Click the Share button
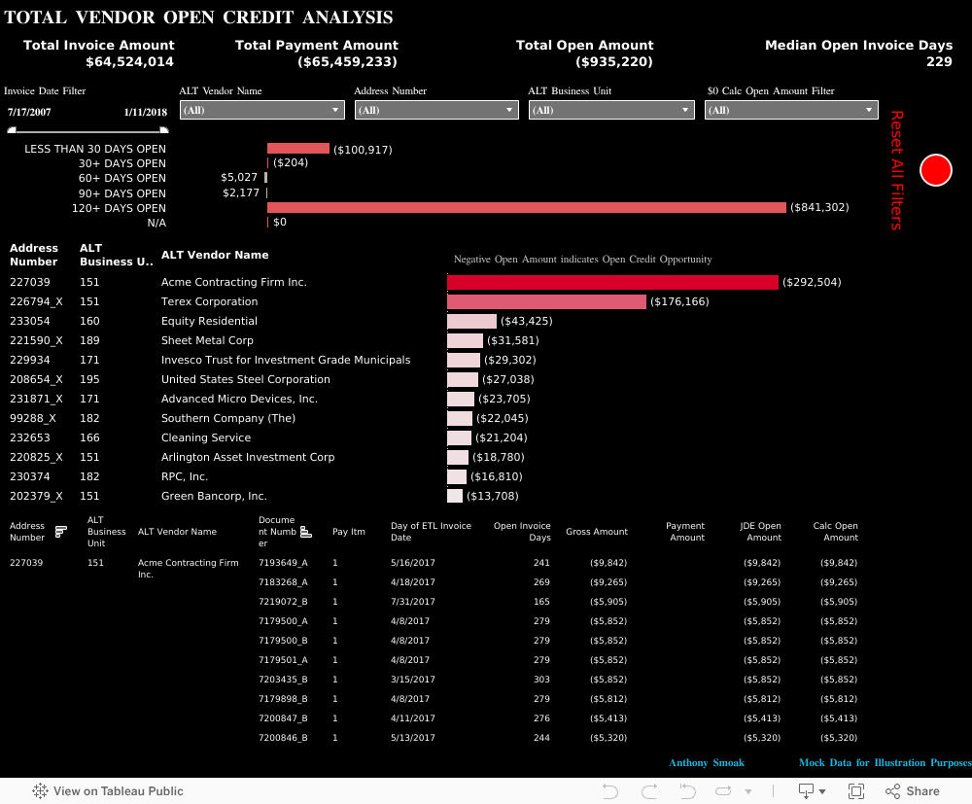Screen dimensions: 972x804 pos(912,791)
